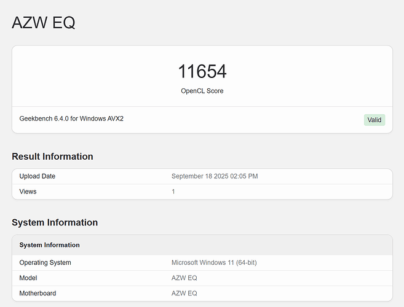404x307 pixels.
Task: Click the view count value 1
Action: (x=173, y=192)
